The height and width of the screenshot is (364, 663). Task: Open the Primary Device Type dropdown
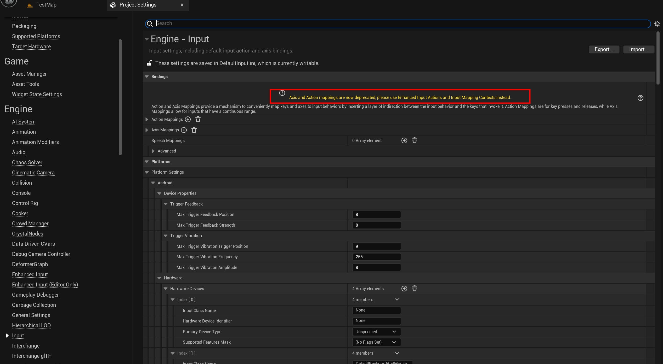pyautogui.click(x=376, y=332)
